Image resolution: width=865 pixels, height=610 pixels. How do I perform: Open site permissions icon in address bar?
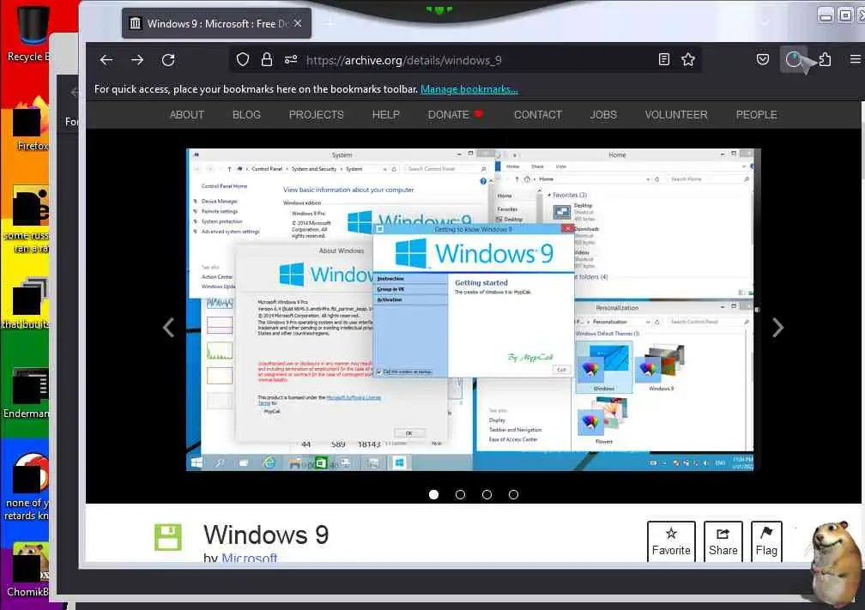291,59
